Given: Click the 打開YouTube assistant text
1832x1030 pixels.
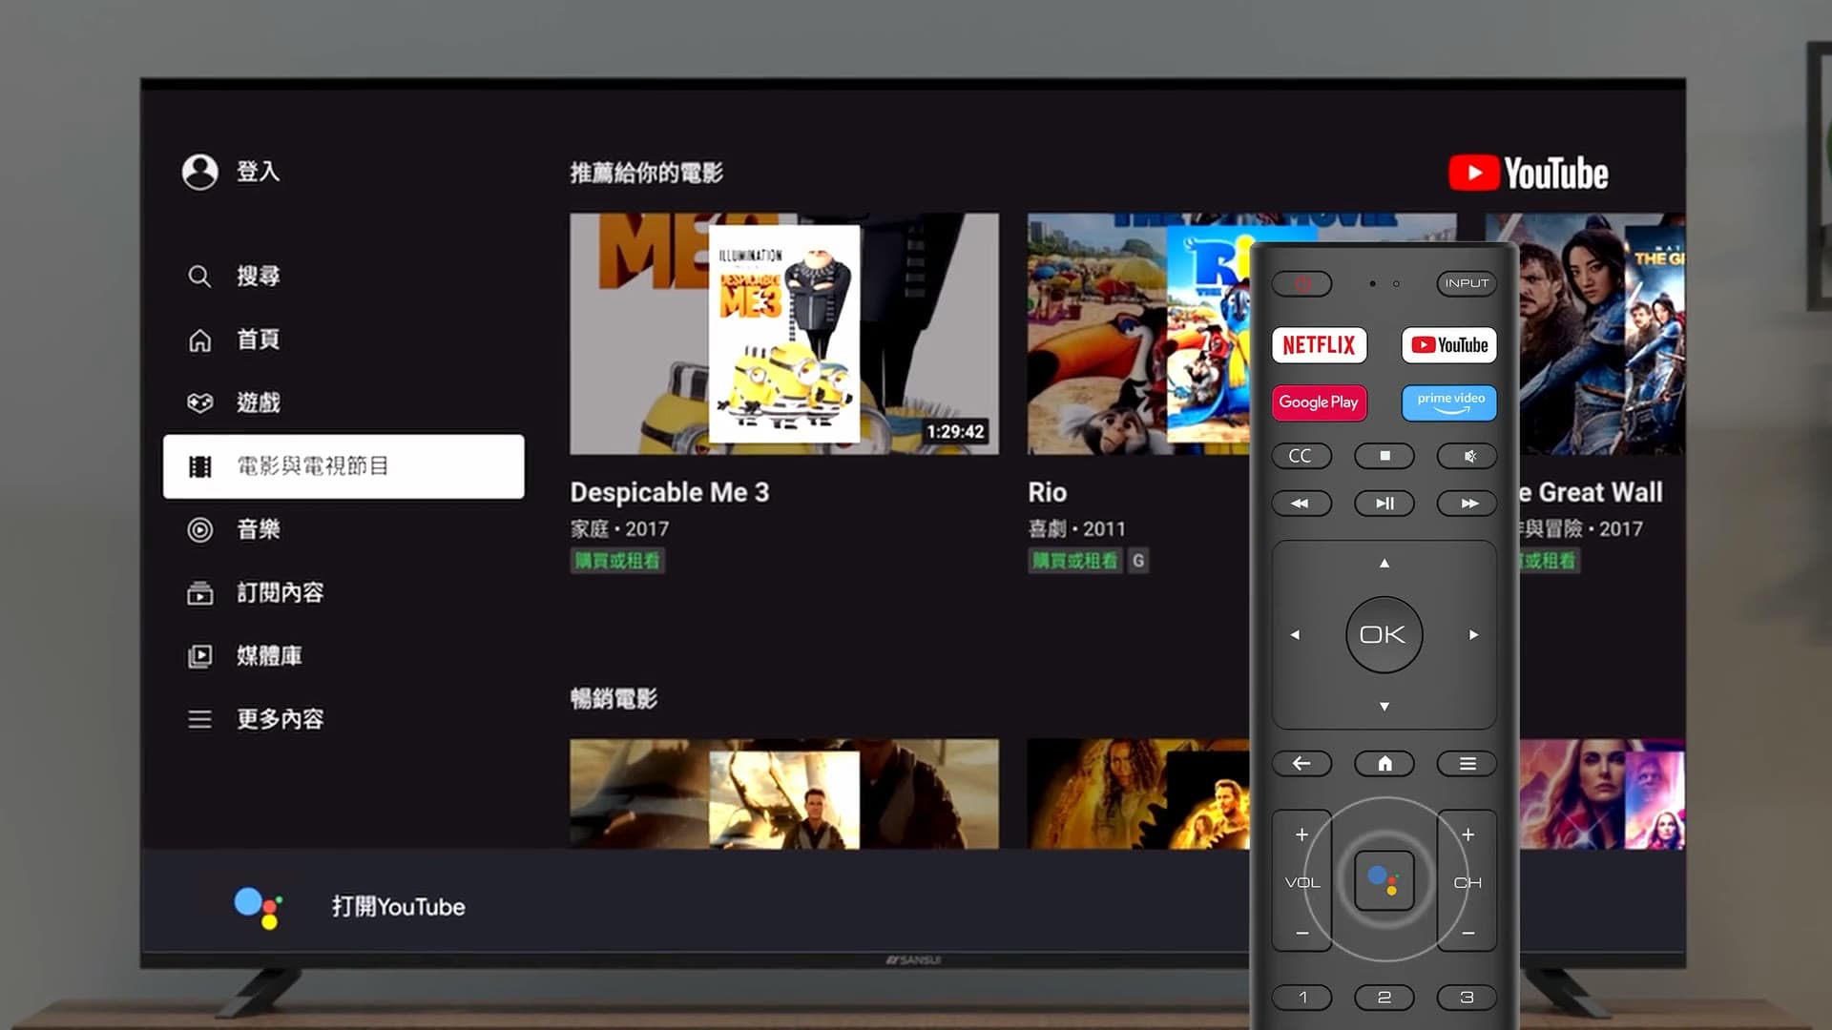Looking at the screenshot, I should click(x=399, y=907).
